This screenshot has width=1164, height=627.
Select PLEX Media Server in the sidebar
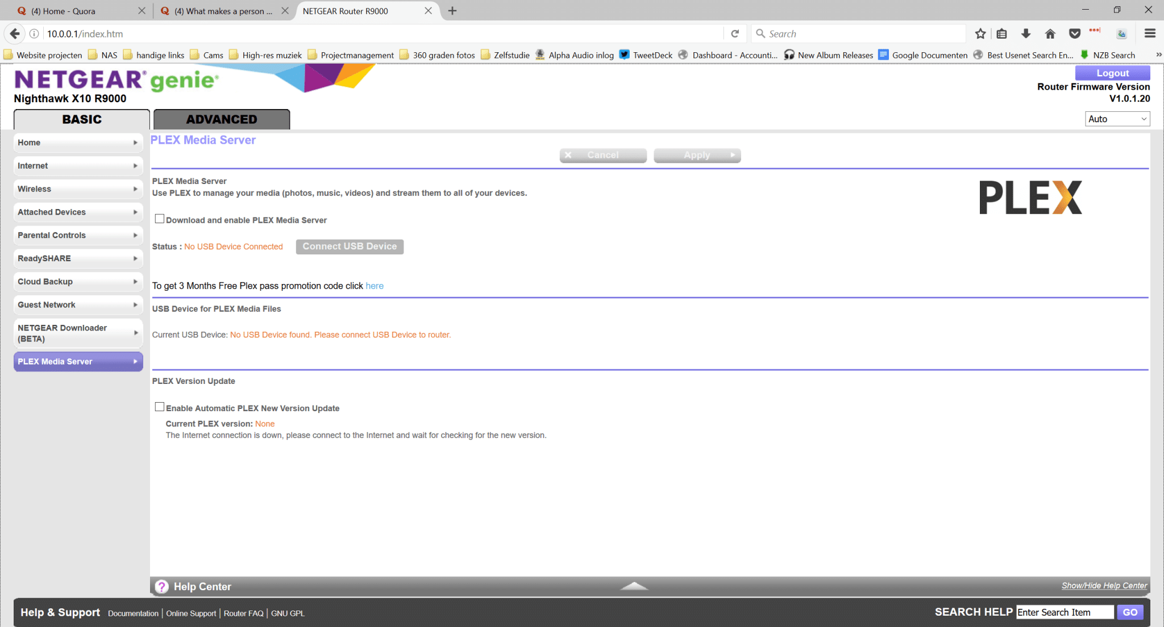pos(78,362)
